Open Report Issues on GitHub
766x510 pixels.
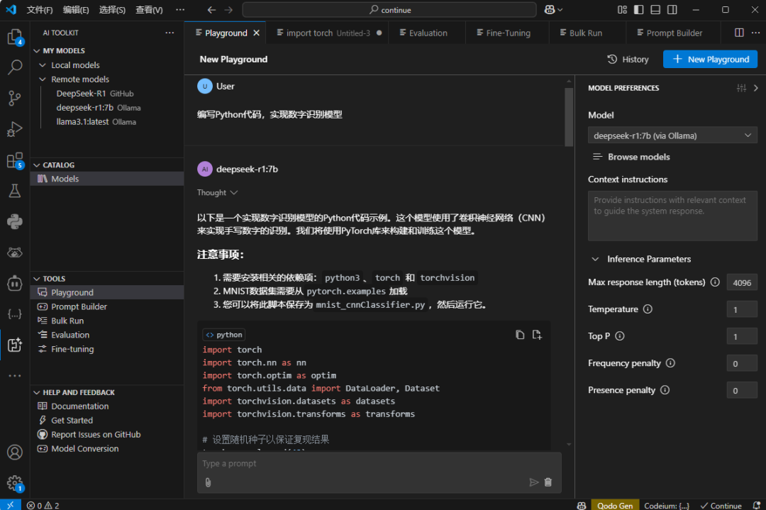click(x=96, y=434)
